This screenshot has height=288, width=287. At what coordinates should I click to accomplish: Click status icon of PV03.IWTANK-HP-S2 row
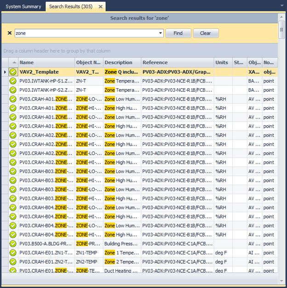[x=13, y=90]
